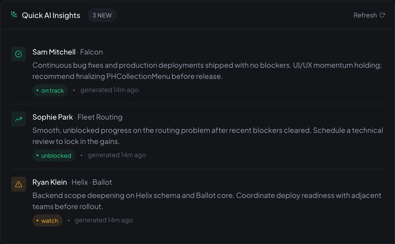Select the Ballot project label
Image resolution: width=395 pixels, height=244 pixels.
pos(102,182)
